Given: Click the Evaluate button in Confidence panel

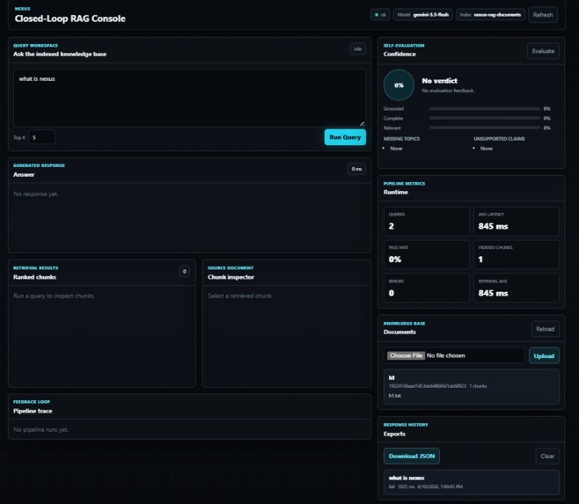Looking at the screenshot, I should click(543, 51).
